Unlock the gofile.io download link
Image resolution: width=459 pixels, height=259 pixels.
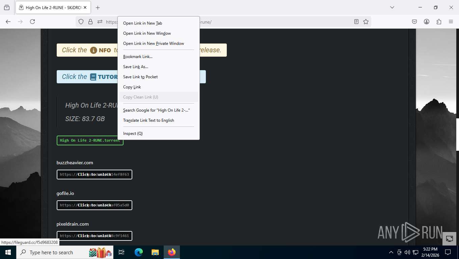(94, 205)
